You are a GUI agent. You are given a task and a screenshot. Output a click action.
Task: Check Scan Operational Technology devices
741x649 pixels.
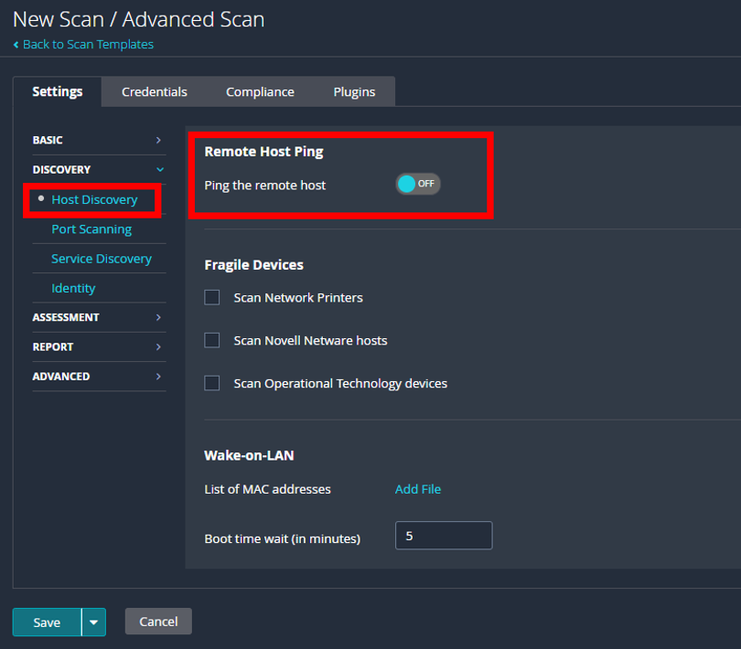211,383
